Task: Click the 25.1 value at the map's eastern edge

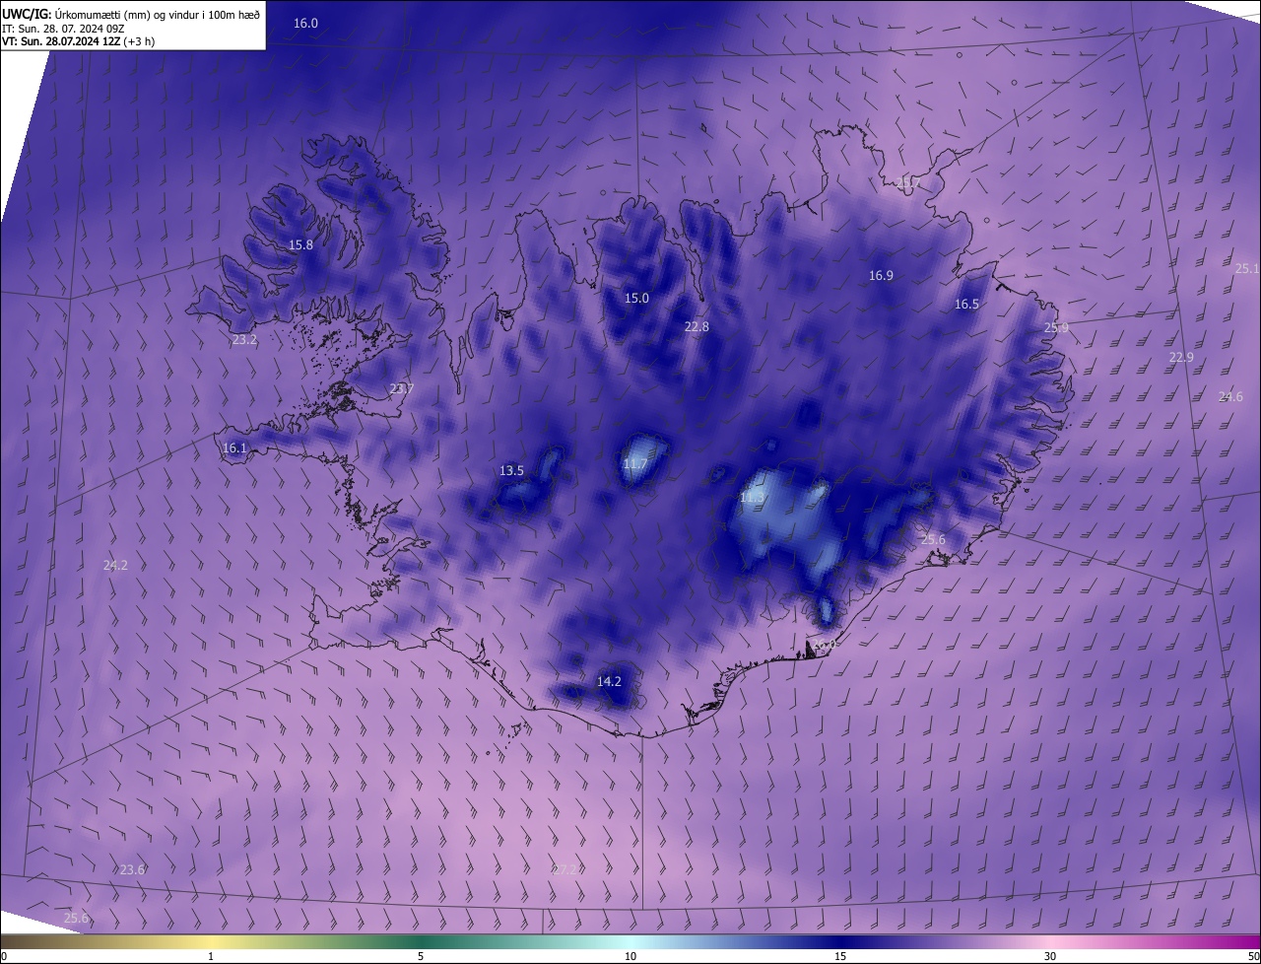Action: point(1247,269)
